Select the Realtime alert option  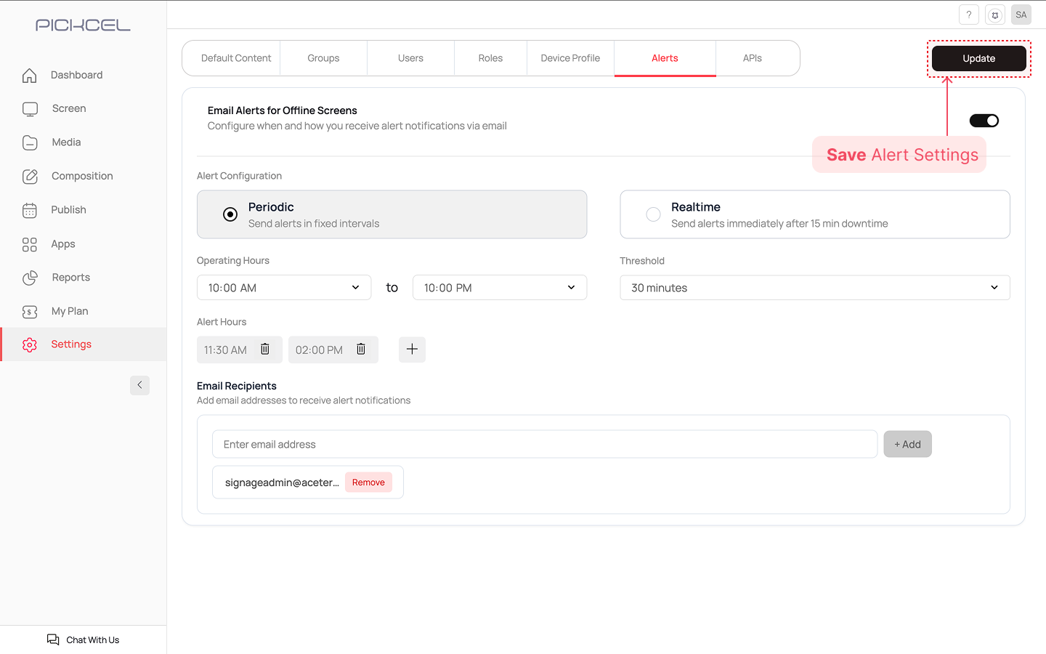click(653, 214)
